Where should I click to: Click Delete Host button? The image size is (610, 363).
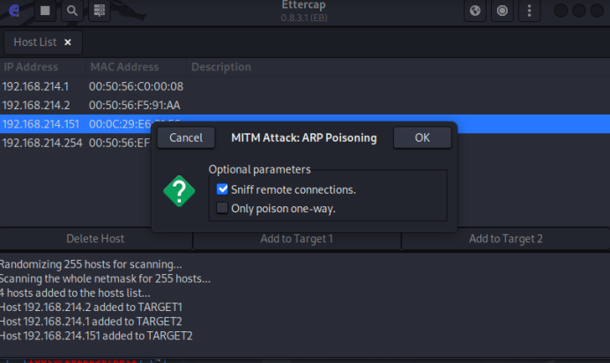[96, 239]
